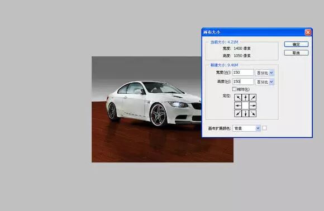Confirm with the 确定 button
324x211 pixels.
(x=296, y=44)
